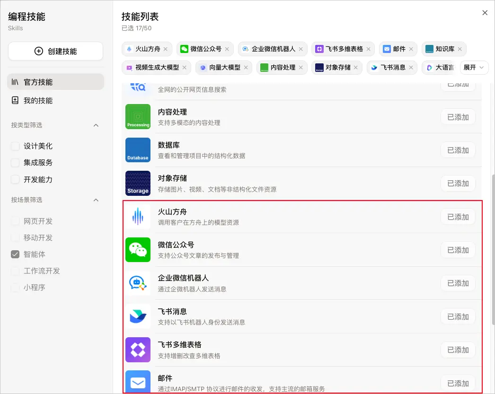Remove the 邮件 tag with its X
The image size is (495, 394).
[x=411, y=49]
